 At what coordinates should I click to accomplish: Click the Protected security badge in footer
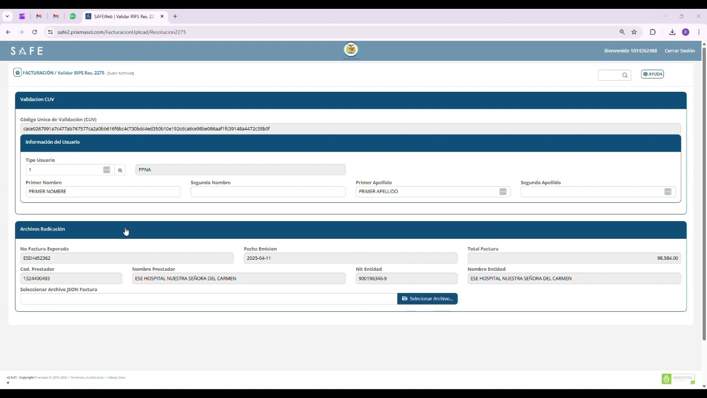[x=678, y=379]
